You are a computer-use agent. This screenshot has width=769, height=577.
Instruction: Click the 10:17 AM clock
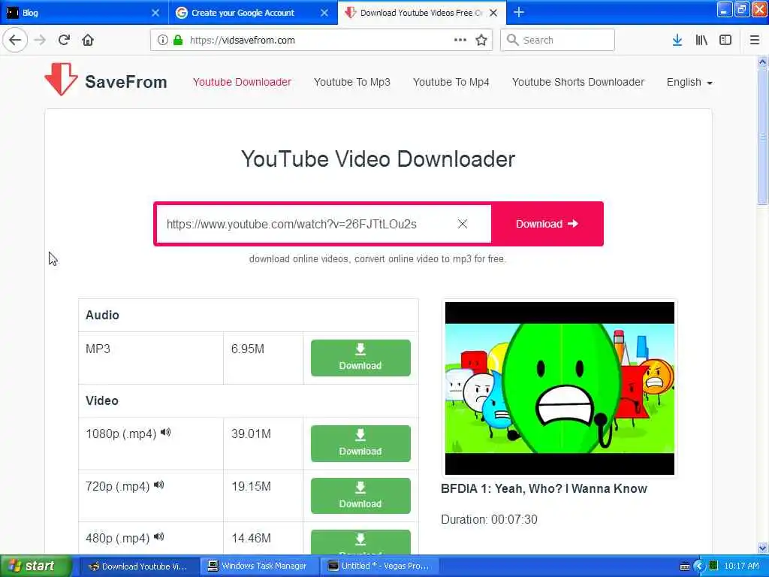coord(741,566)
